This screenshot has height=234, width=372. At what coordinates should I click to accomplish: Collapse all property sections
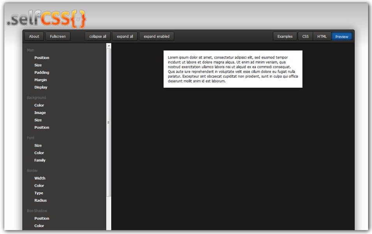tap(97, 36)
